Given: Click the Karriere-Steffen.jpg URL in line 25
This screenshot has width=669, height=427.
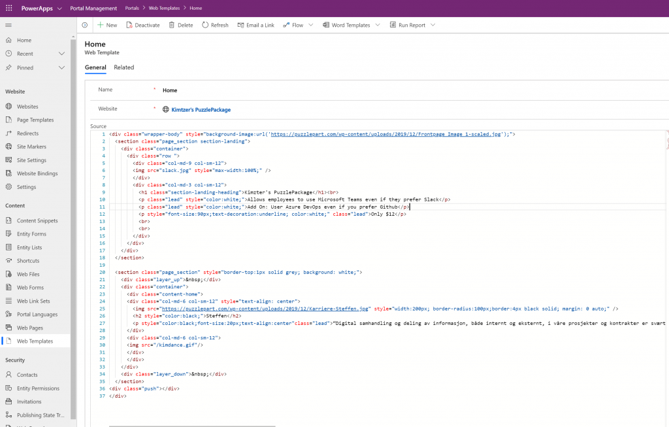Looking at the screenshot, I should tap(265, 309).
